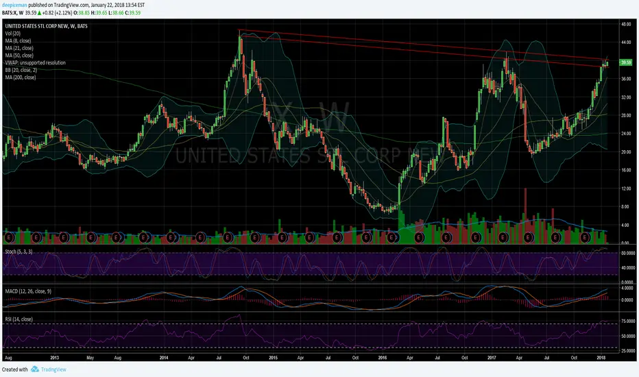This screenshot has height=377, width=639.
Task: Select the BB (20, close, 2) label
Action: (x=21, y=70)
